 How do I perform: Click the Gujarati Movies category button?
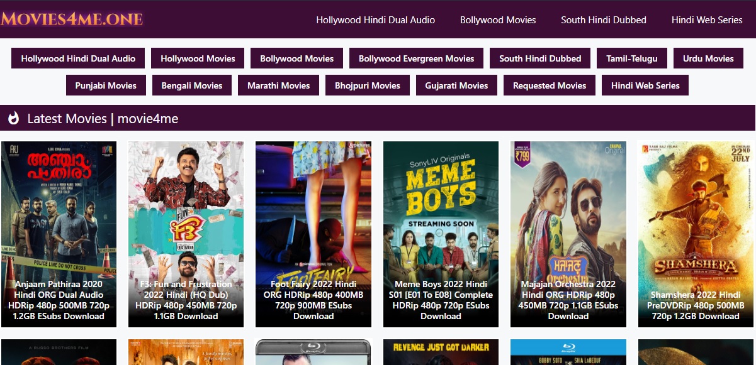(456, 85)
